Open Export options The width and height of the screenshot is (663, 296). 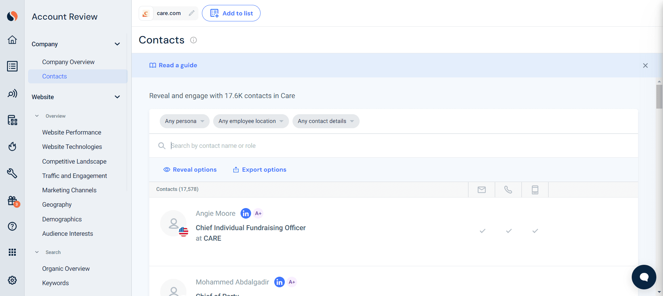tap(260, 170)
